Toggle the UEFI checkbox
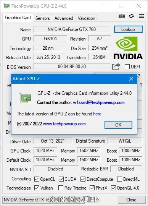 127,67
